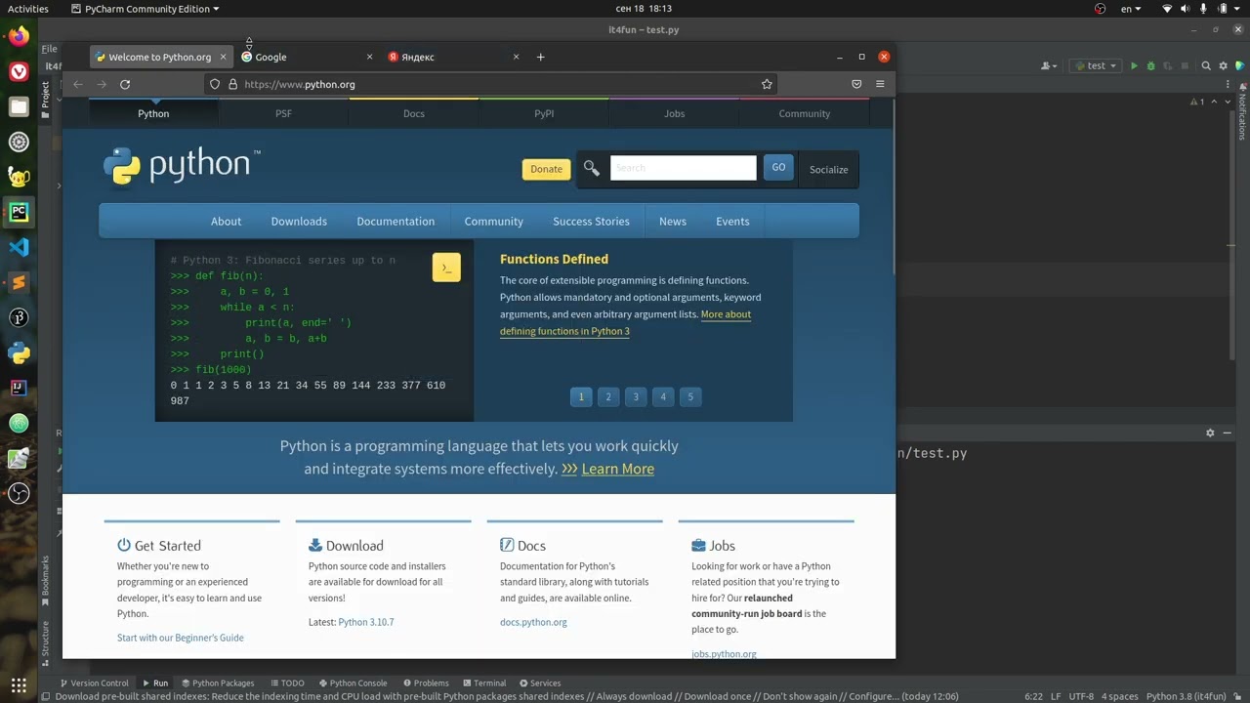Open the Firefox hamburger menu
Screen dimensions: 1250x703
tap(880, 84)
